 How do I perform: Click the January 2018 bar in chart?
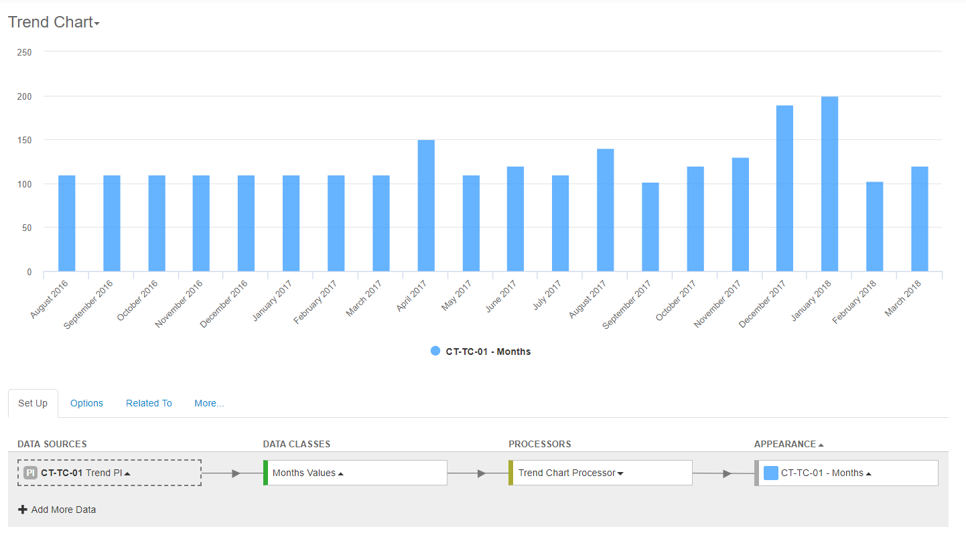click(829, 184)
